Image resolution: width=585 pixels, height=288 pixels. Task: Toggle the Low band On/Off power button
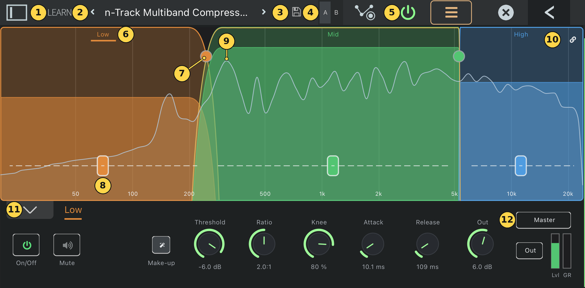[26, 245]
